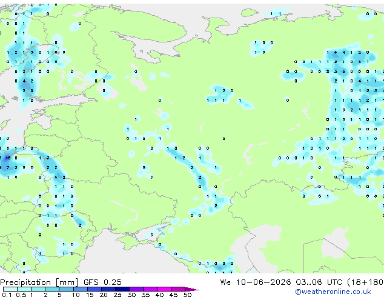
Task: Click the forecast run (18+180 label
Action: 365,282
